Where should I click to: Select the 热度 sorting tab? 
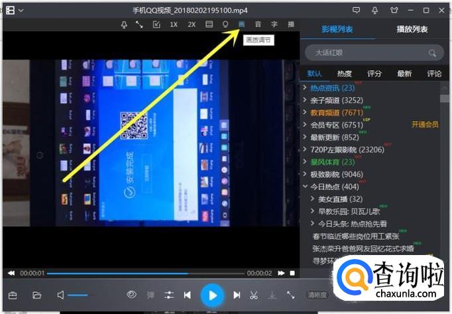point(345,74)
